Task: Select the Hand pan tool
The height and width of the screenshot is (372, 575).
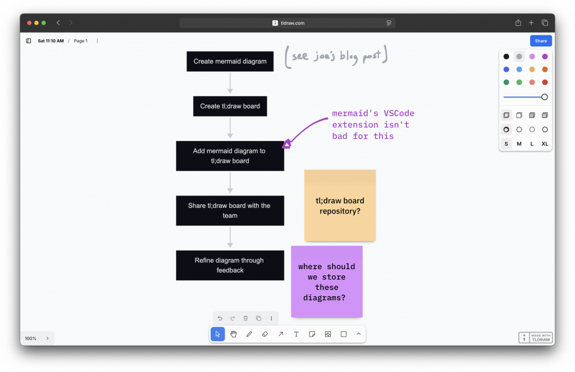Action: pyautogui.click(x=234, y=334)
